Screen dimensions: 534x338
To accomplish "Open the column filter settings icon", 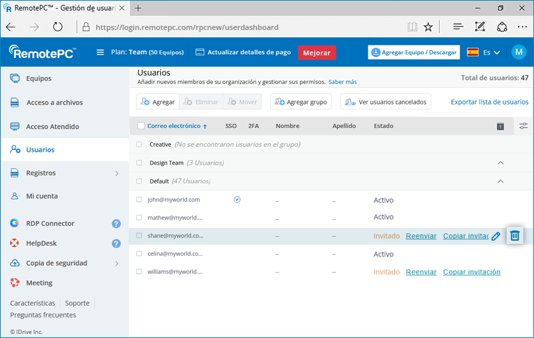I will (x=523, y=126).
